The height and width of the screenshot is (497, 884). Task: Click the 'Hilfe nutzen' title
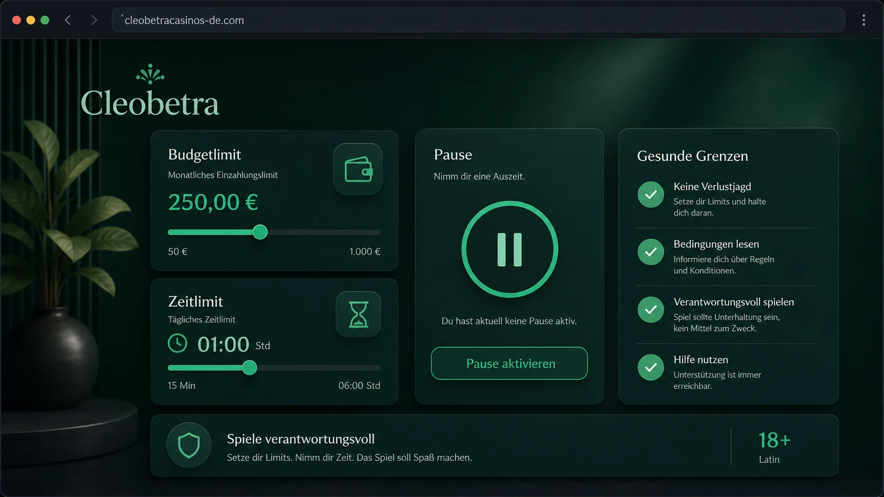[701, 360]
